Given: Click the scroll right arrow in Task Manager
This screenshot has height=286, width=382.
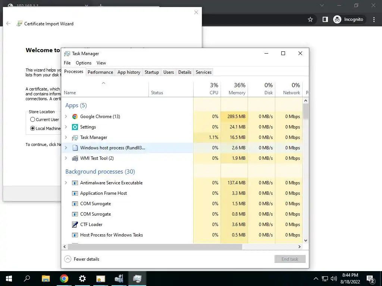Looking at the screenshot, I should 300,247.
